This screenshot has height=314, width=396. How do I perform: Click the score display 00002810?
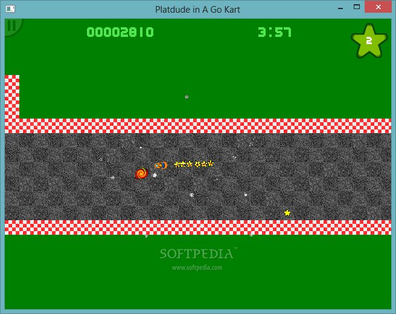(x=120, y=32)
